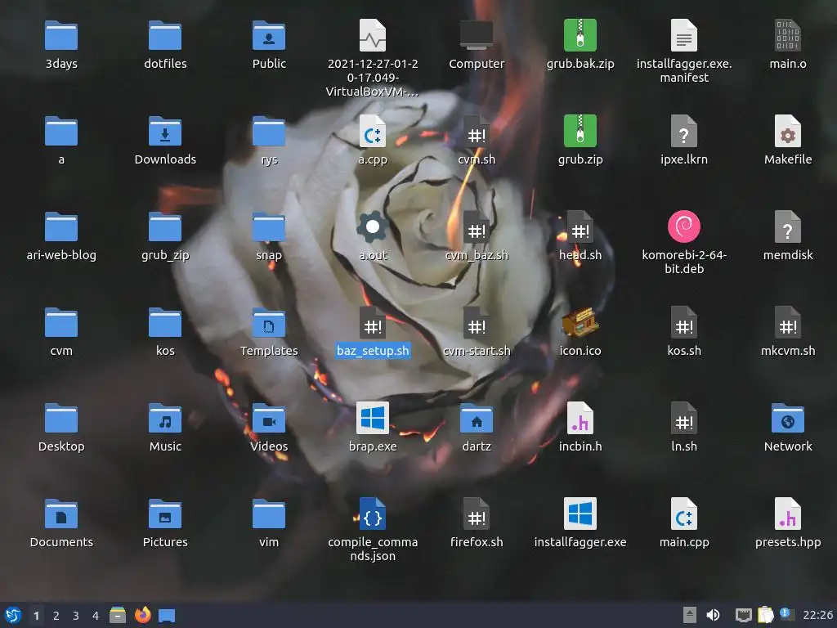The height and width of the screenshot is (628, 837).
Task: Select the snap folder
Action: point(268,227)
